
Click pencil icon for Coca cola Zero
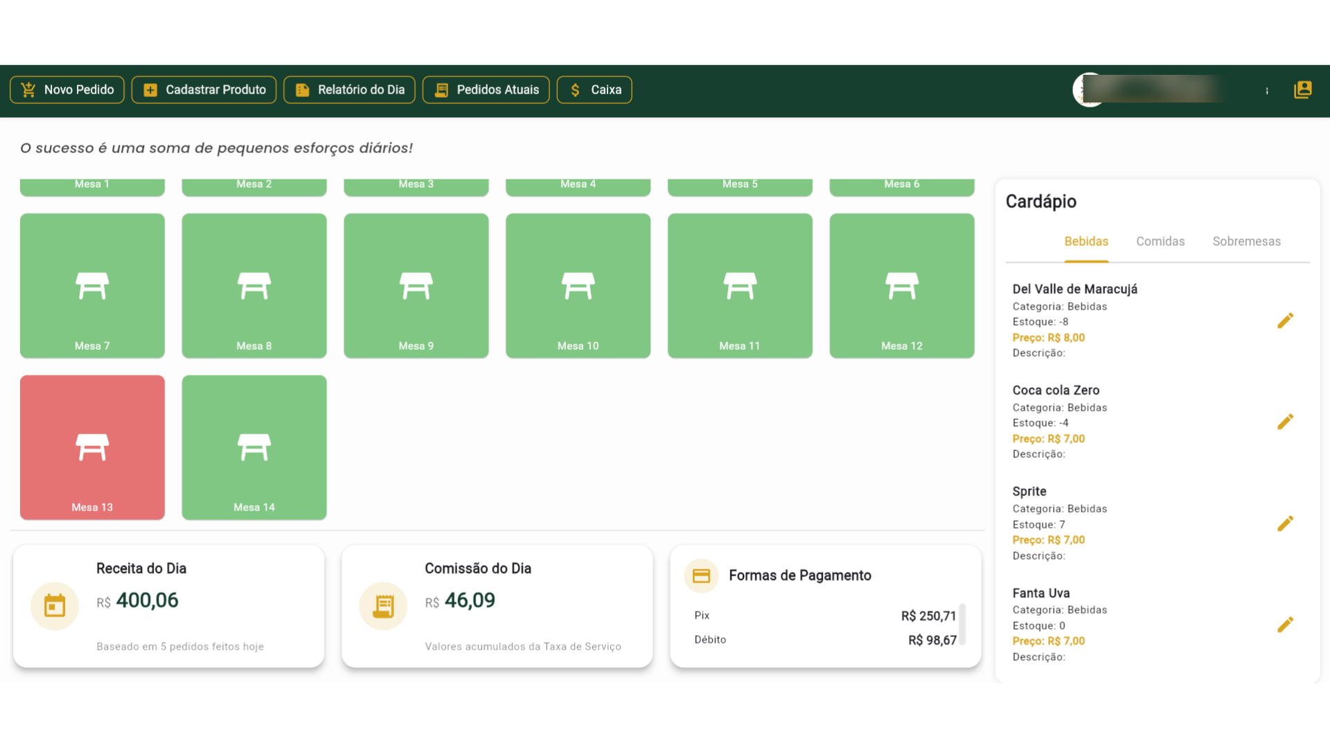click(x=1285, y=422)
